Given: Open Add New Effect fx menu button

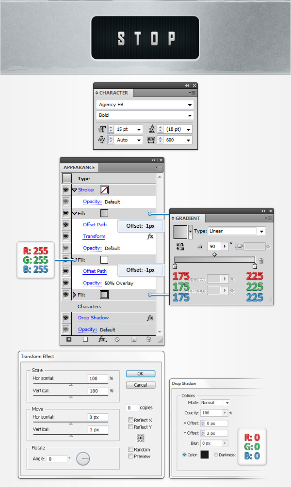Looking at the screenshot, I should pos(102,340).
